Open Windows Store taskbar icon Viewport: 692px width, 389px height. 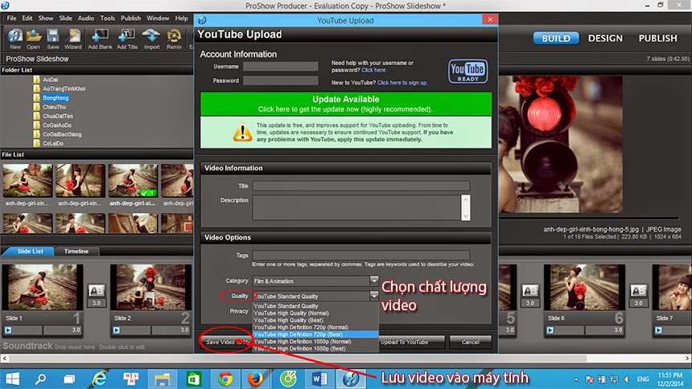194,379
